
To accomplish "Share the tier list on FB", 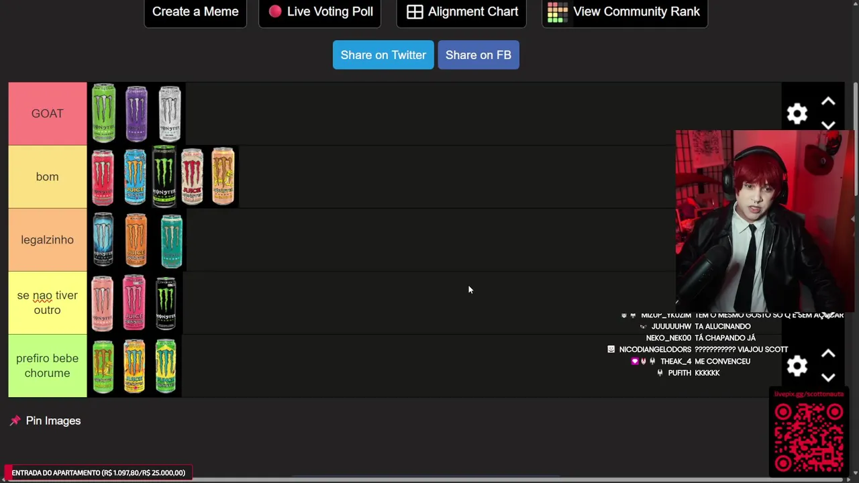I will 478,55.
